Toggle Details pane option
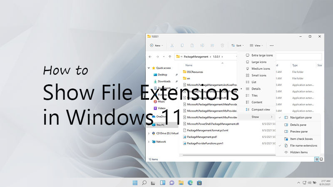Viewport: 333px width, 187px height. (298, 125)
